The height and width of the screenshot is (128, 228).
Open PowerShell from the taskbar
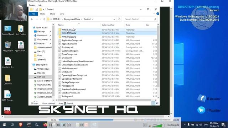(37, 125)
